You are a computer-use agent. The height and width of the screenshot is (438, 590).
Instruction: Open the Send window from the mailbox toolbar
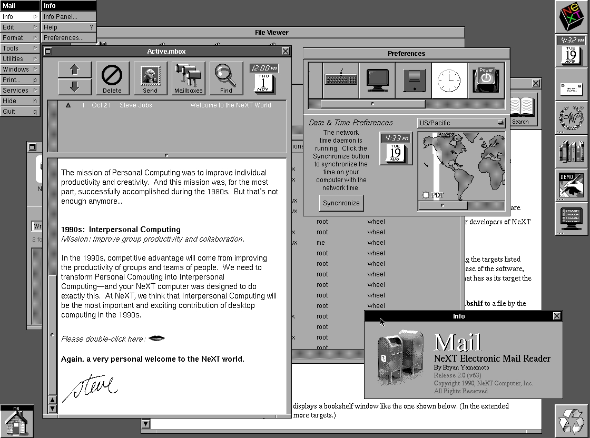[x=150, y=78]
